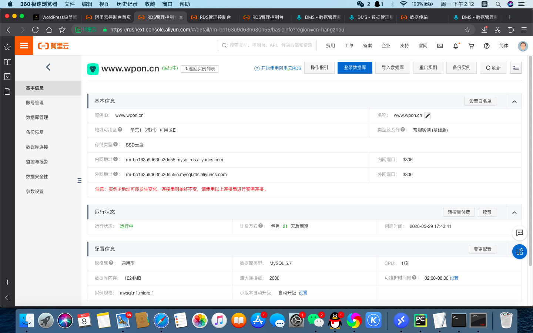This screenshot has height=333, width=533.
Task: Click 设置 link for 可维护时间段
Action: click(x=454, y=278)
